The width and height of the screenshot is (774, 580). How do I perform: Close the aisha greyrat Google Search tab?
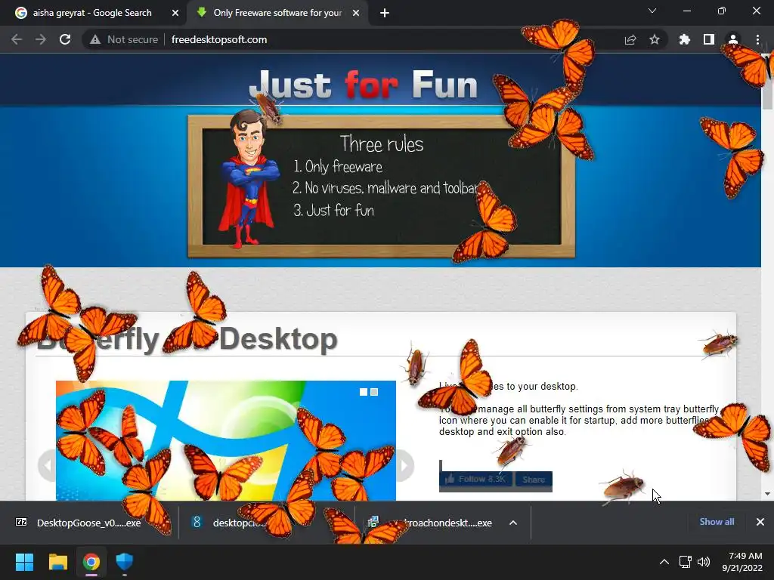point(175,13)
